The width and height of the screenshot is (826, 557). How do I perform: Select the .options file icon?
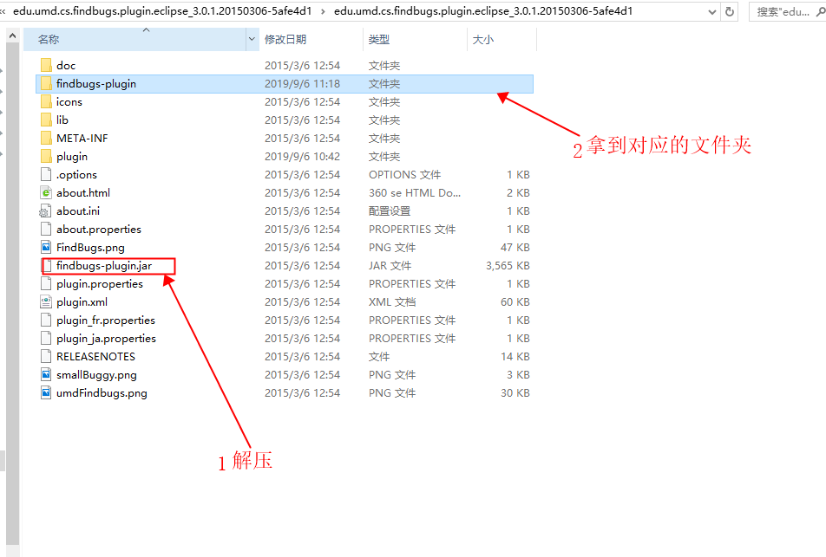point(46,175)
